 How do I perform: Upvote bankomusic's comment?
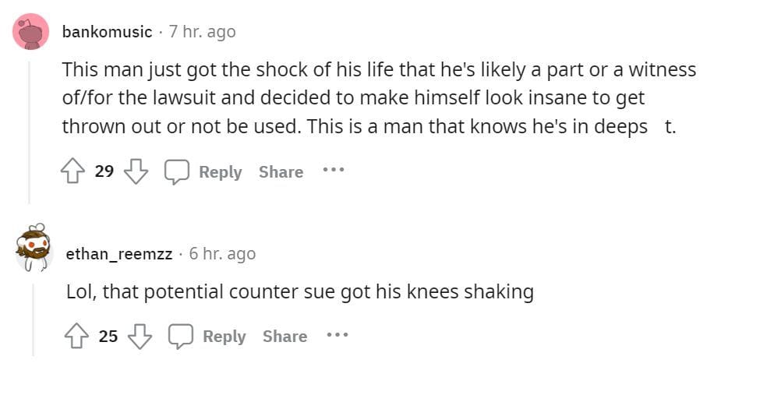[72, 171]
